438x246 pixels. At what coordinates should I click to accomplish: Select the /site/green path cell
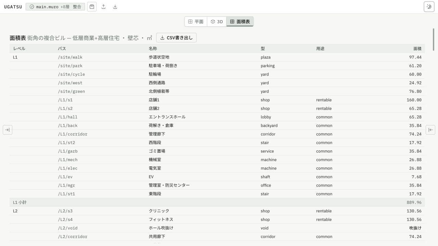(72, 91)
